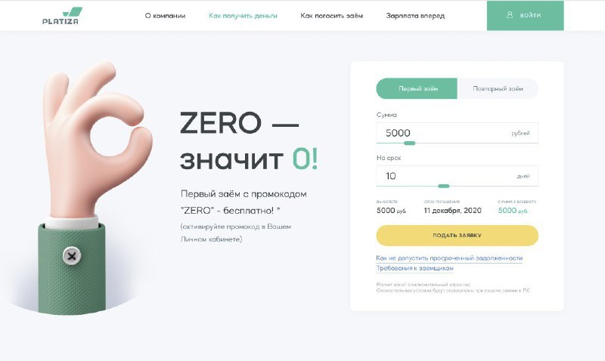Click the Подать заявку button
Image resolution: width=605 pixels, height=361 pixels.
458,236
